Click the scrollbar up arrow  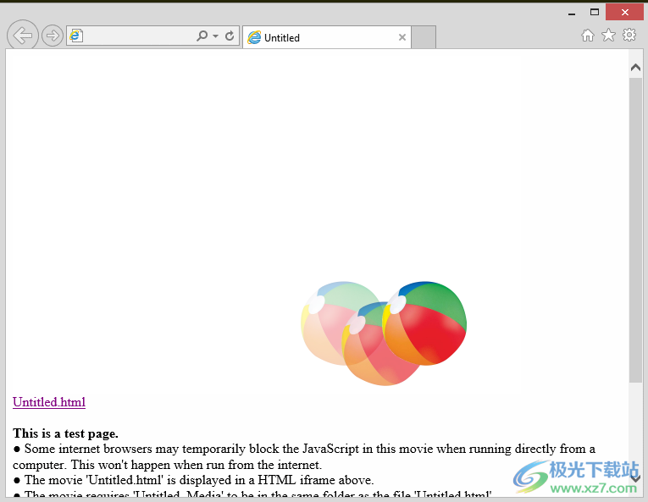(635, 66)
